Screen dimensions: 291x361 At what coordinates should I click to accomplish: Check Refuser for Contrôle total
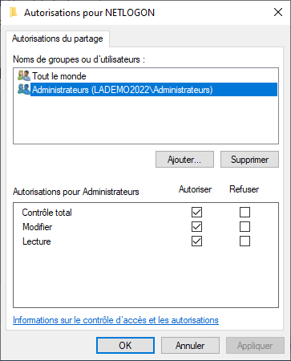[x=245, y=213]
